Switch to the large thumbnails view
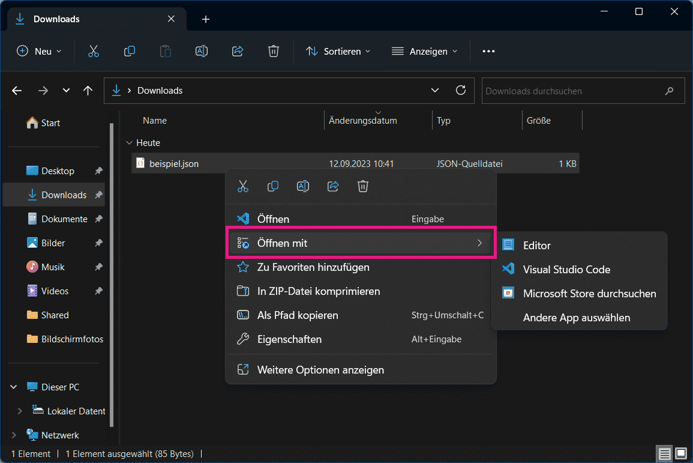Viewport: 693px width, 463px height. click(x=681, y=453)
